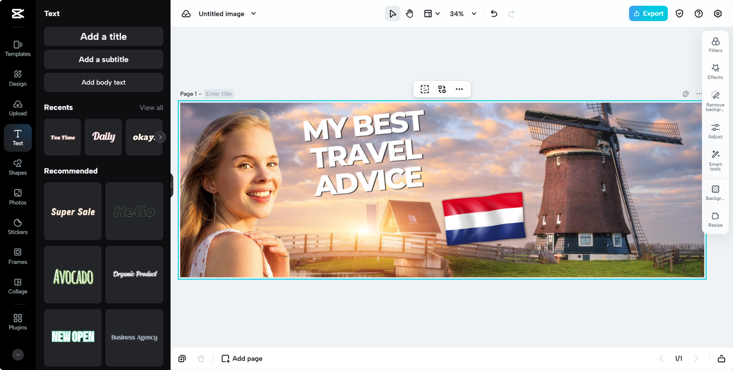This screenshot has height=370, width=733.
Task: Click the page Enter title field
Action: [x=219, y=94]
